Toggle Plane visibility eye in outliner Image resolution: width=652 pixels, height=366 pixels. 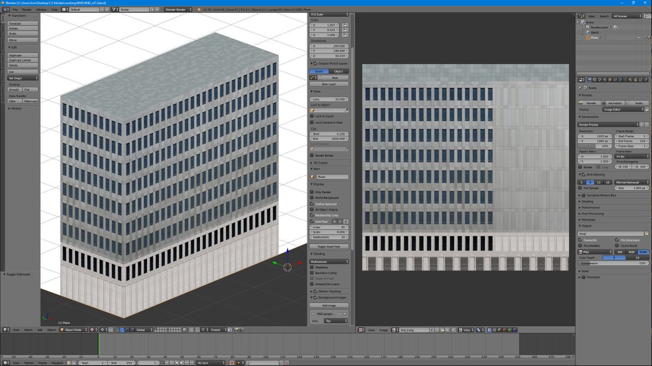(640, 38)
